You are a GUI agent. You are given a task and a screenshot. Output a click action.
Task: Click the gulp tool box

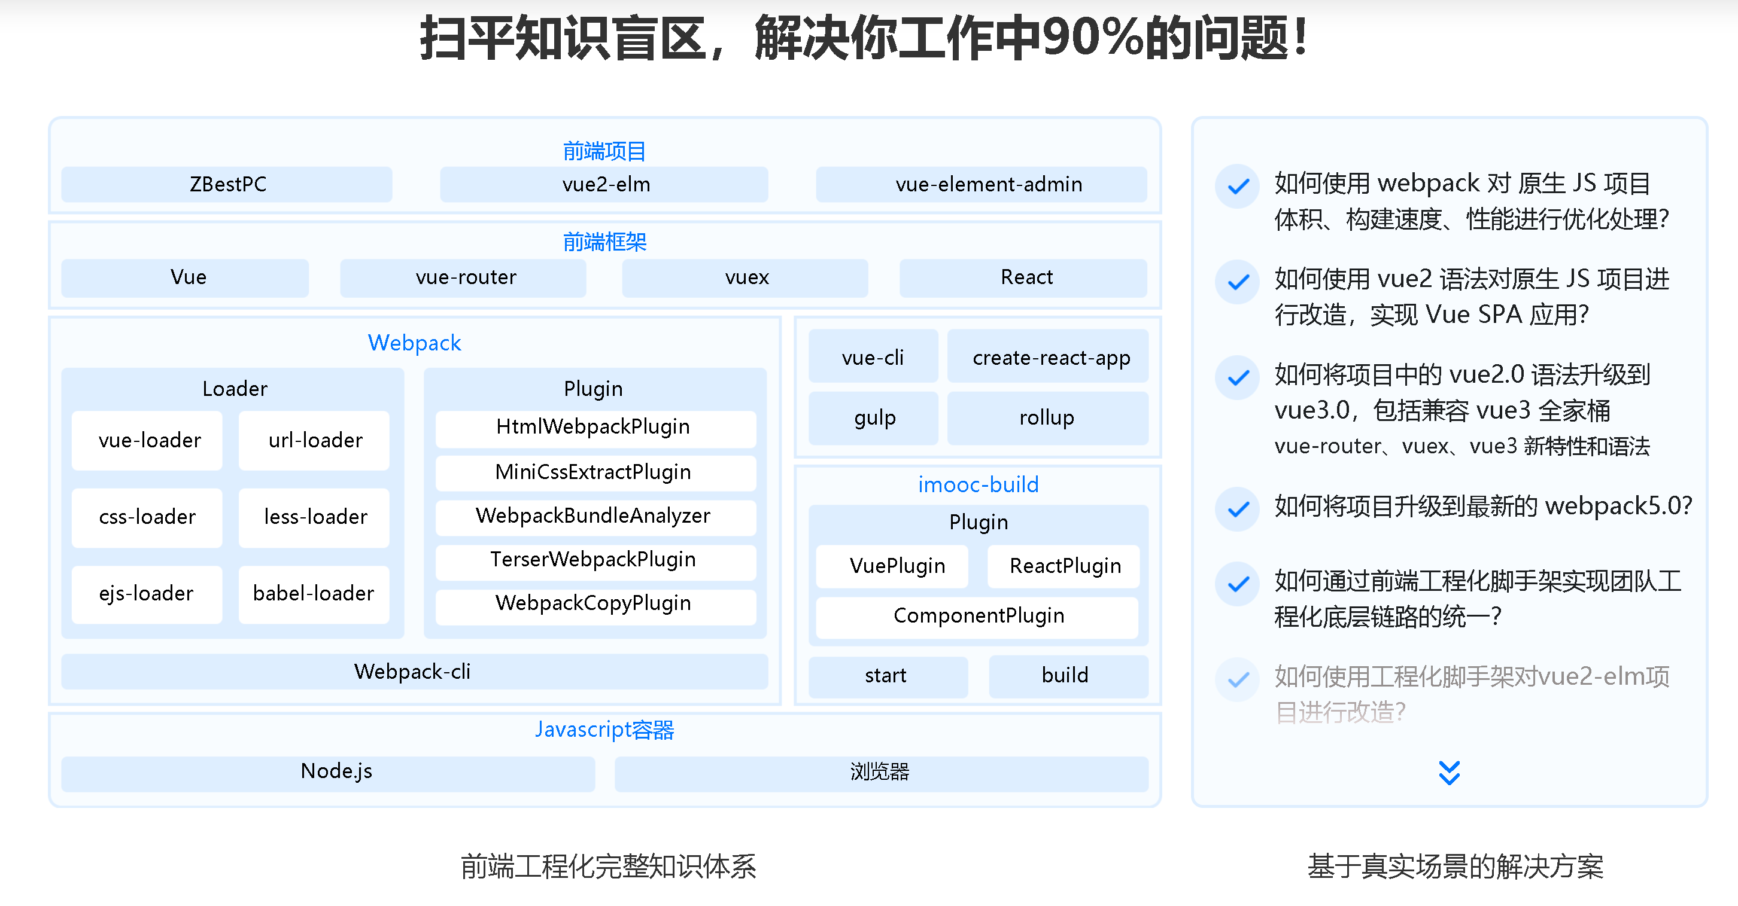pos(873,418)
